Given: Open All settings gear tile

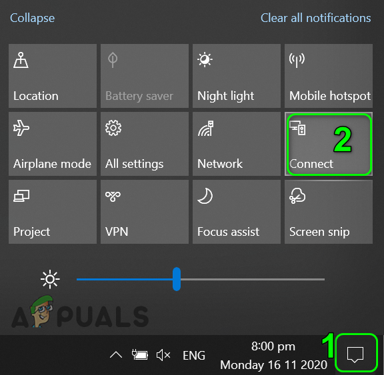Looking at the screenshot, I should pos(145,144).
